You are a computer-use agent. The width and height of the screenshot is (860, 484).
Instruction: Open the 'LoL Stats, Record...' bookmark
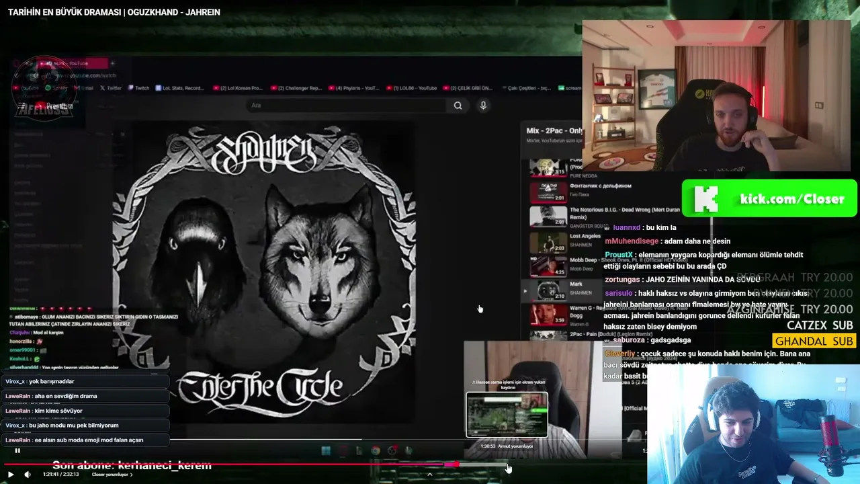(179, 88)
